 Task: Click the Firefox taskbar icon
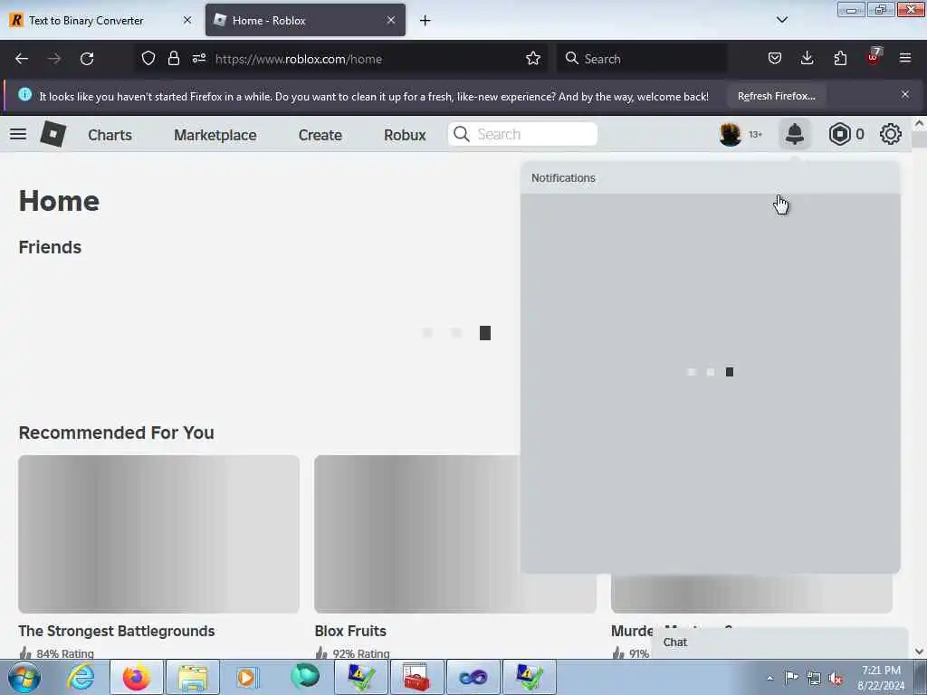tap(136, 677)
